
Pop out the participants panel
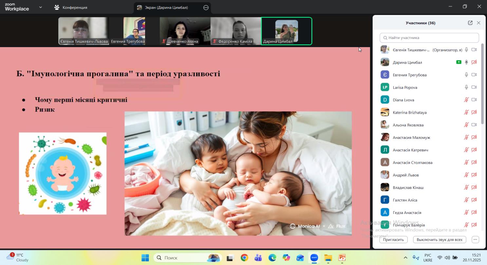[x=470, y=23]
